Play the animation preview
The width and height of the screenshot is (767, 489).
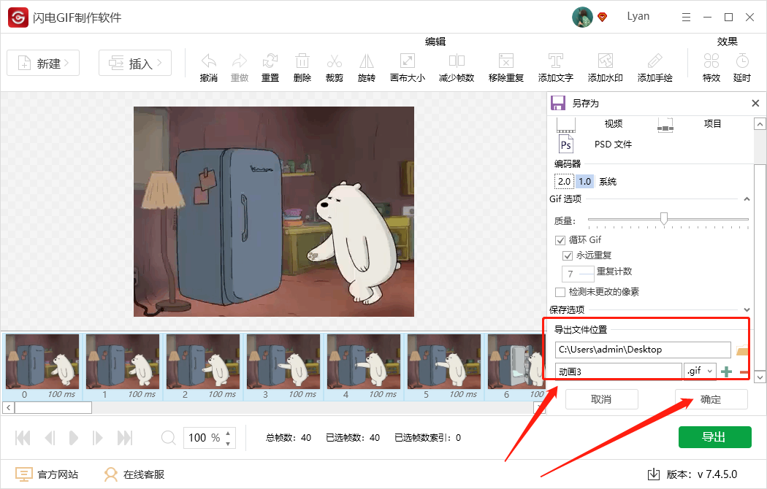[73, 438]
